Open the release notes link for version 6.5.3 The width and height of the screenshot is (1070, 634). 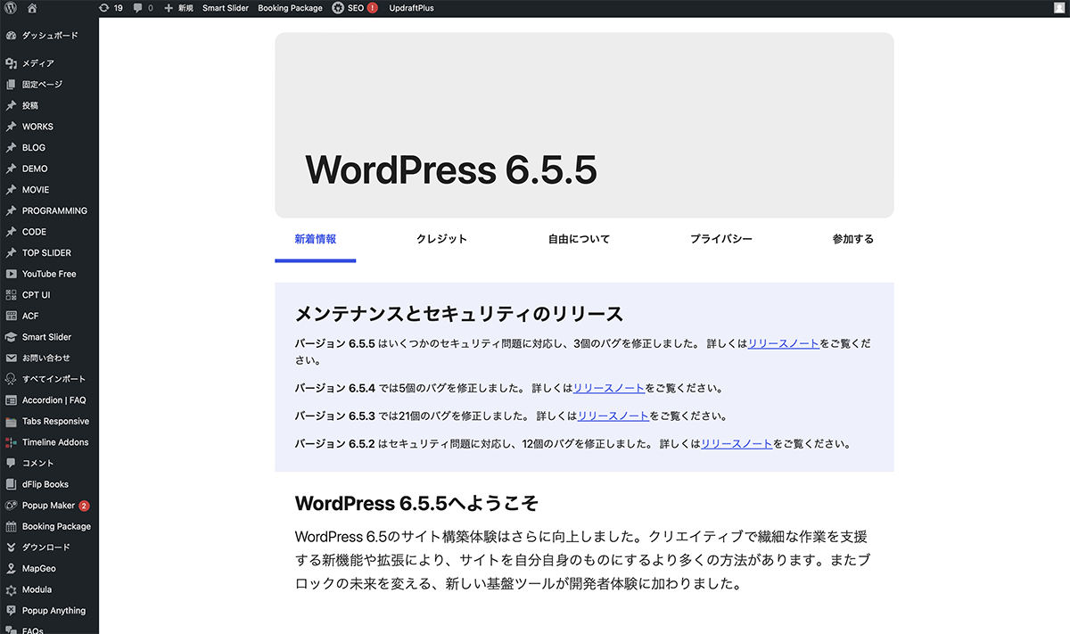coord(613,416)
